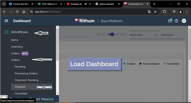The image size is (191, 103).
Task: Close the Dashboard | Dsco tab
Action: tap(147, 4)
